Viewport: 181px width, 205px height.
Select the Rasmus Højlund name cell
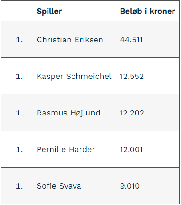point(74,113)
